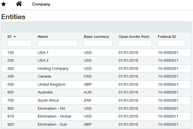The image size is (193, 129).
Task: Open the South Africa entity
Action: 96,100
